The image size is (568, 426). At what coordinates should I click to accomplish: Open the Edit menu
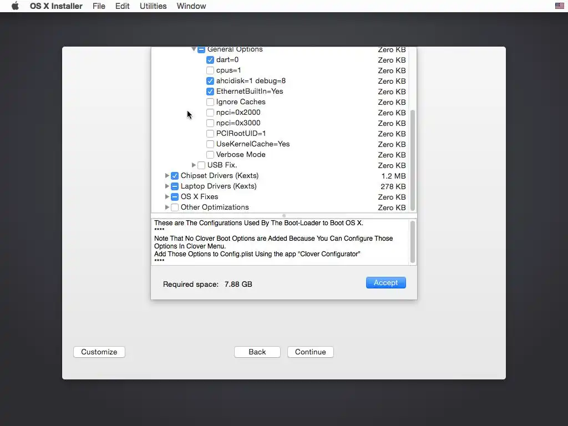tap(123, 6)
